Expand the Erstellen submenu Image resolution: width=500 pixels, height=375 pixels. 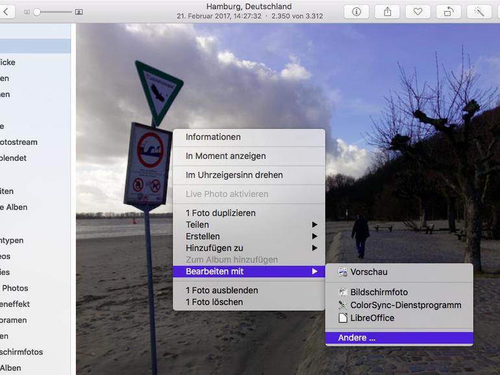pos(249,236)
